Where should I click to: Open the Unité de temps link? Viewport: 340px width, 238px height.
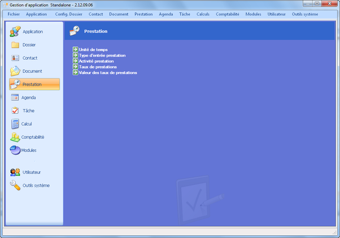click(x=93, y=50)
